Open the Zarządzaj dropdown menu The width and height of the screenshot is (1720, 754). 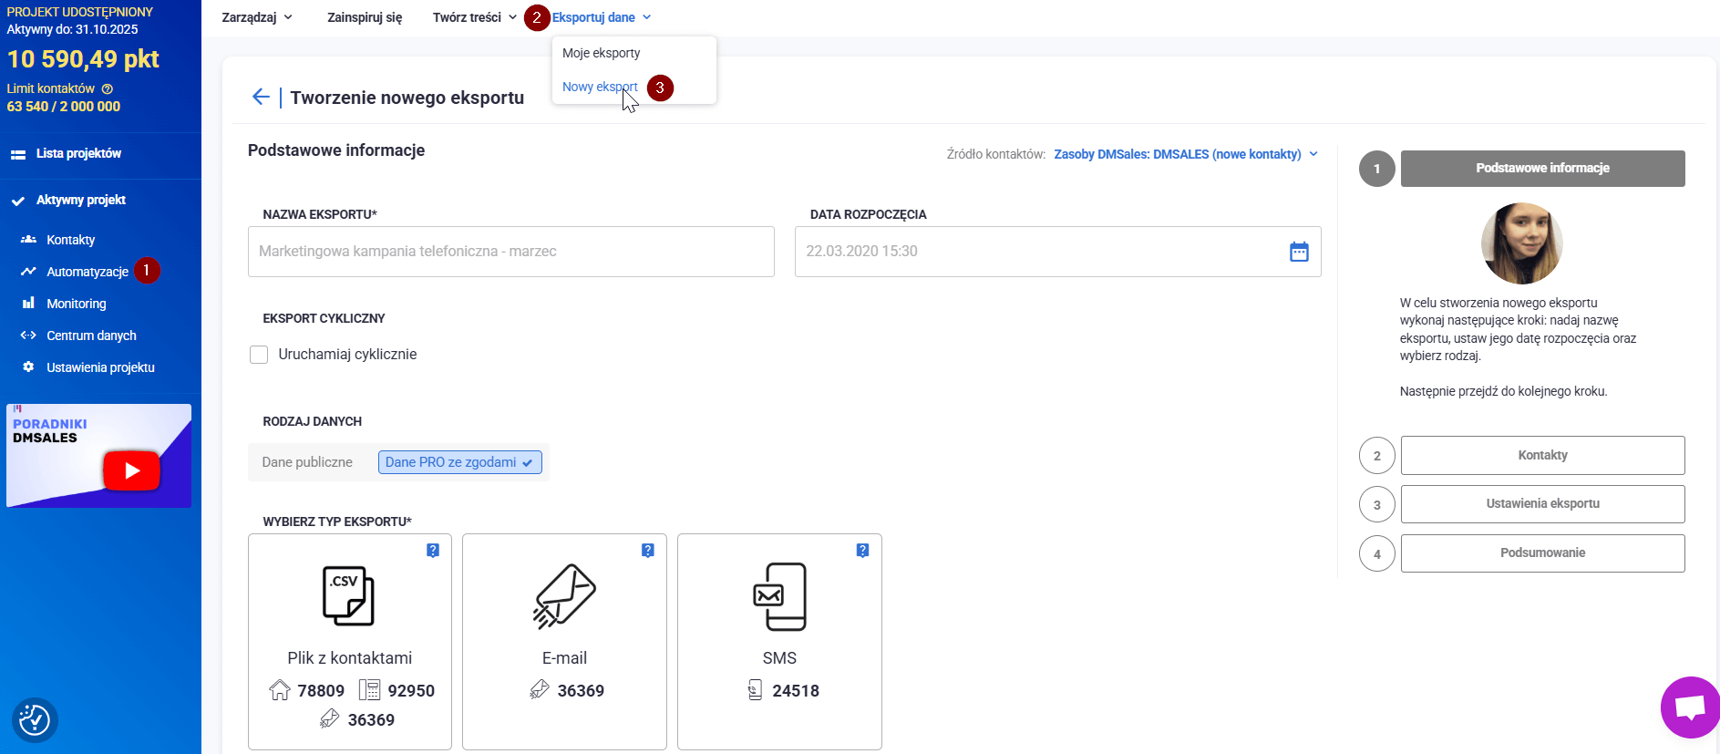[x=257, y=17]
